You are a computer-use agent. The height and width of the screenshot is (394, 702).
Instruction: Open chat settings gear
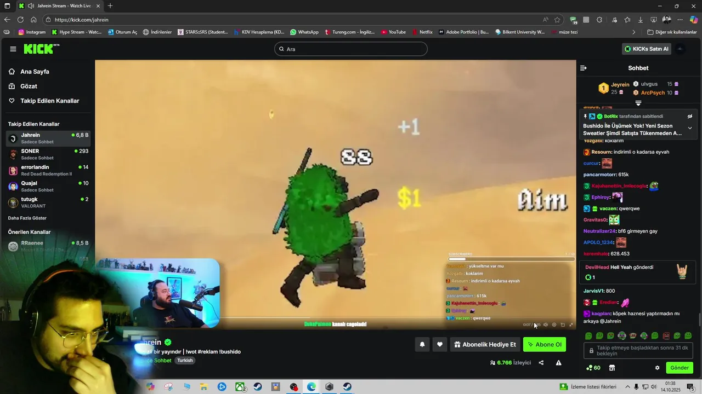[657, 368]
